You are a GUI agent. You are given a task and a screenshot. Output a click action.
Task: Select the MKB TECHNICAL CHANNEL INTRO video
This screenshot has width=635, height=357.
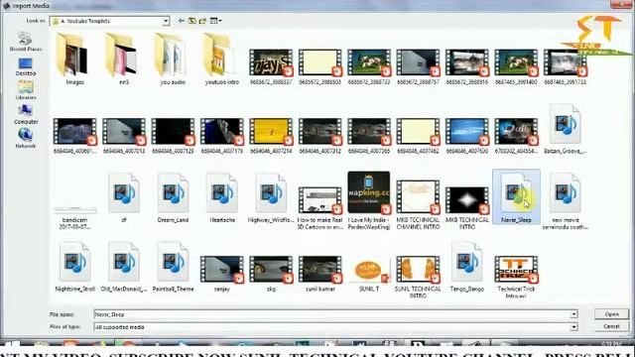coord(418,204)
